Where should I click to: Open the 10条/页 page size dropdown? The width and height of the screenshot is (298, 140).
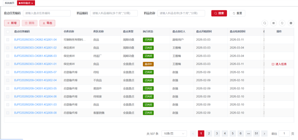tap(174, 134)
